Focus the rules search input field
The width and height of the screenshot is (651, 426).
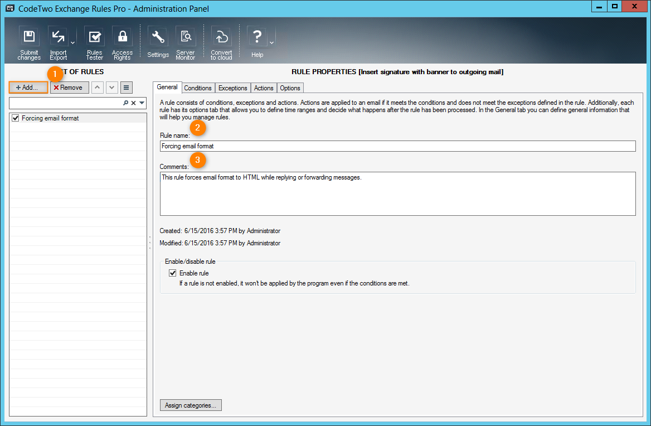(66, 103)
